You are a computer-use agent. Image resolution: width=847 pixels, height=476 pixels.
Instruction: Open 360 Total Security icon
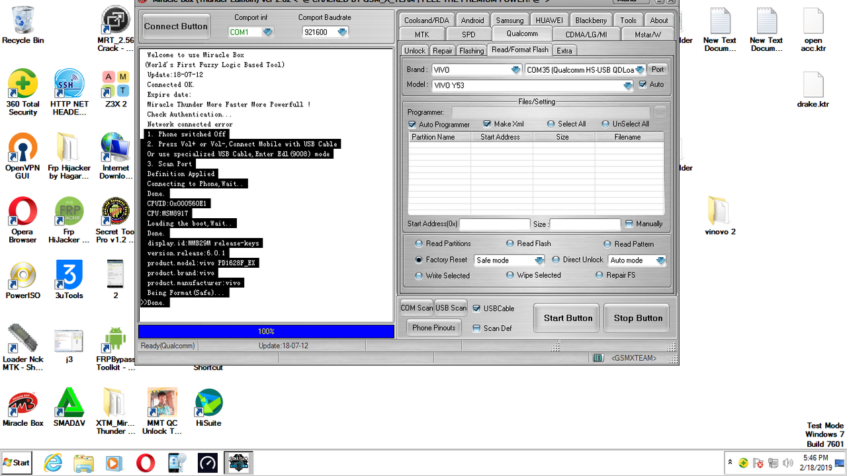[23, 93]
